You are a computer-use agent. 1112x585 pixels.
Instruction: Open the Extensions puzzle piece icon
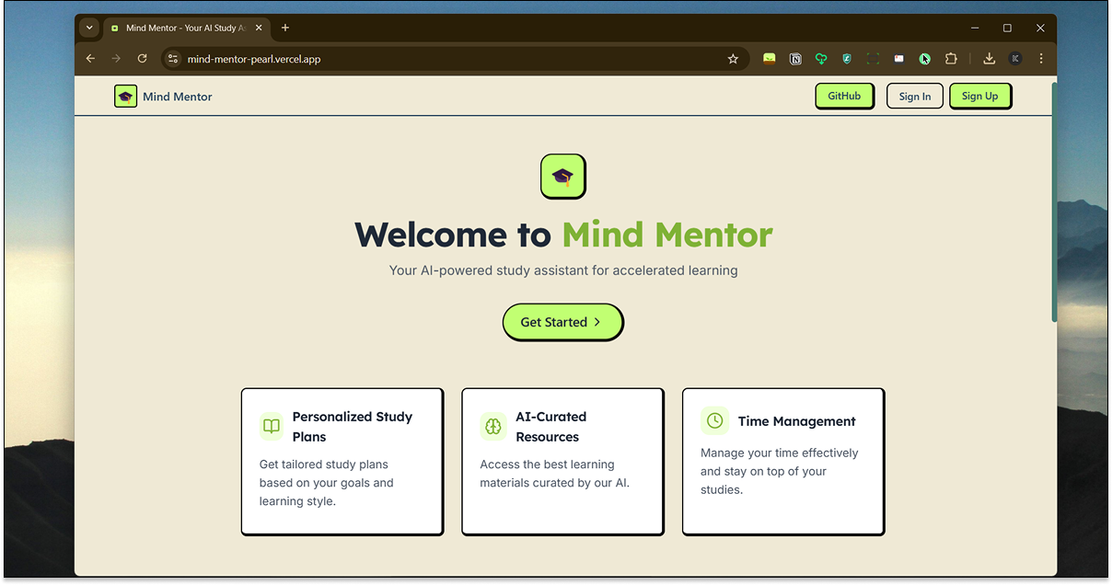(x=951, y=58)
